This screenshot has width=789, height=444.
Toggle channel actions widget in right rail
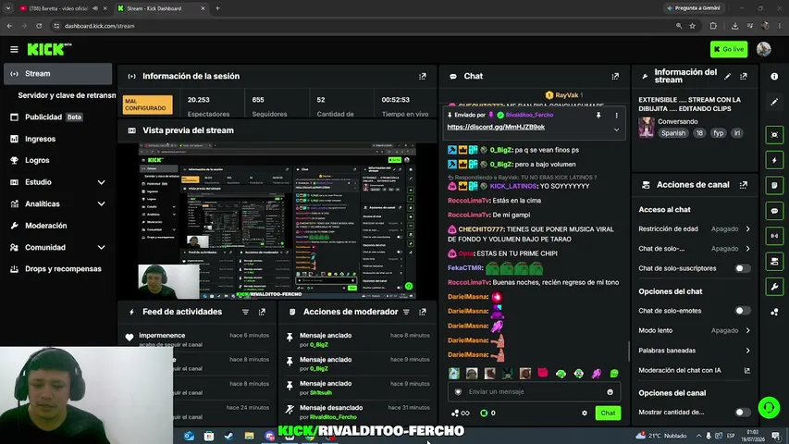pos(774,261)
